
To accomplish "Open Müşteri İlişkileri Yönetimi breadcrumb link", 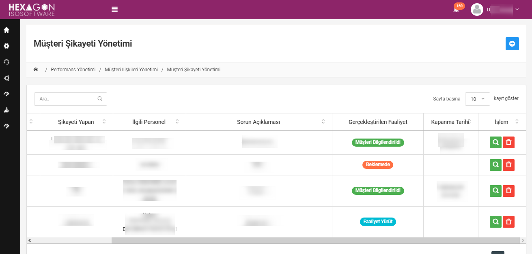I will click(x=131, y=70).
